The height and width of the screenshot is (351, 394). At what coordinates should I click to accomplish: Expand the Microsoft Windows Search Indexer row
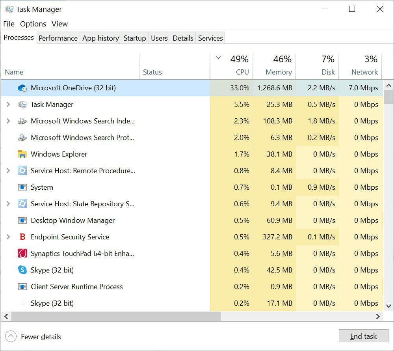[8, 121]
